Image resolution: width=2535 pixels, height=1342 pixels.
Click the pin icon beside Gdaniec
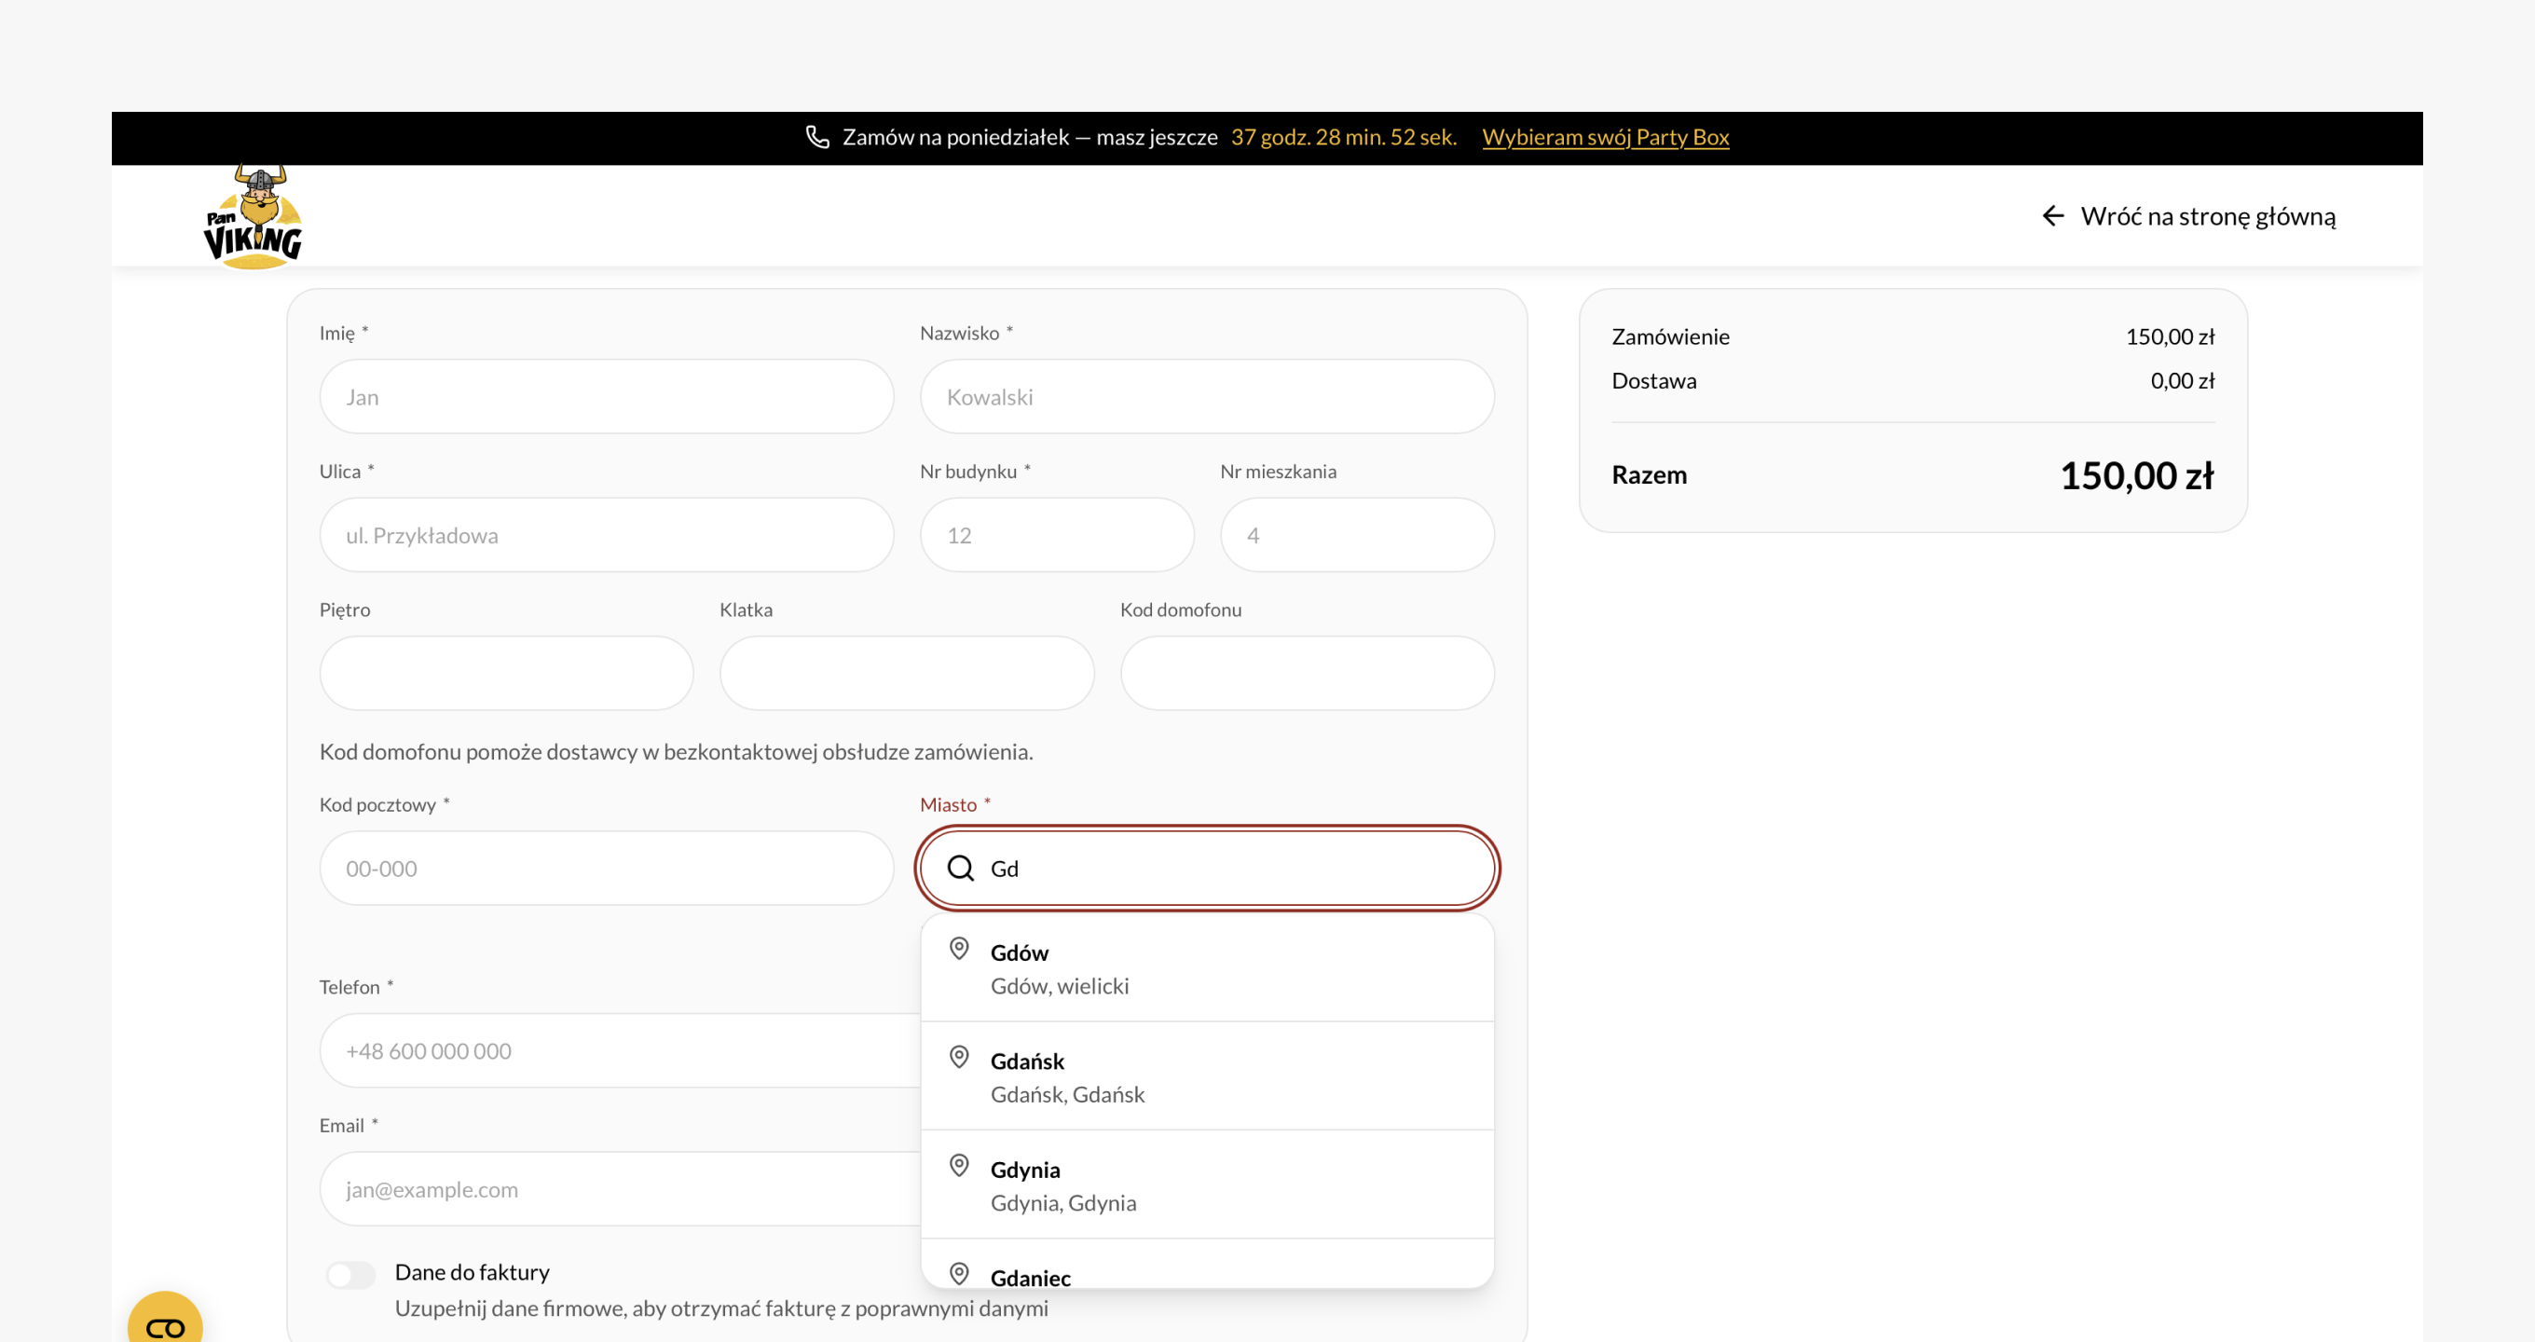[x=958, y=1273]
